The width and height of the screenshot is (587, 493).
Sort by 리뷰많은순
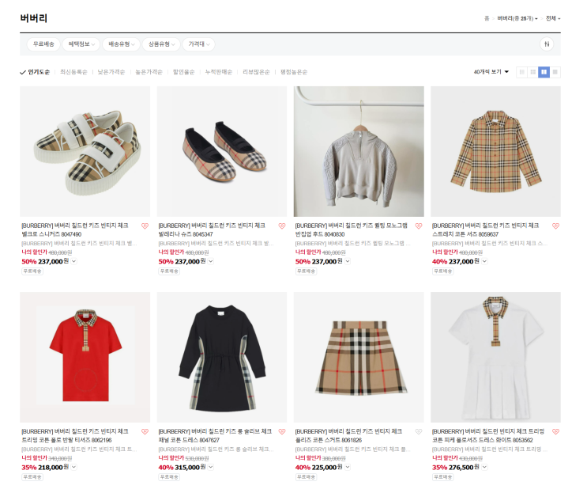coord(256,72)
